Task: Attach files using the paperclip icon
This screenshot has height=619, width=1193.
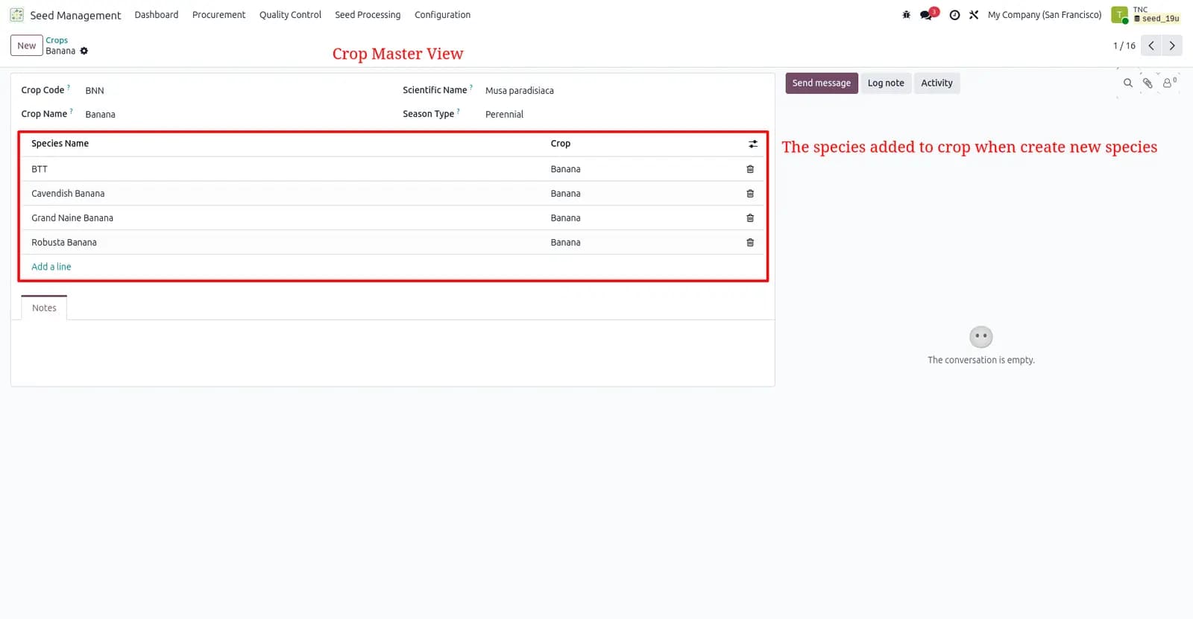Action: pyautogui.click(x=1148, y=83)
